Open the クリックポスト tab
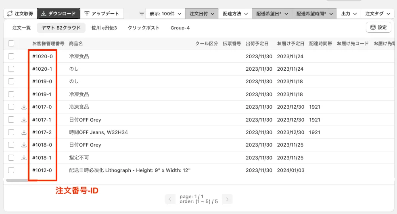 coord(144,28)
